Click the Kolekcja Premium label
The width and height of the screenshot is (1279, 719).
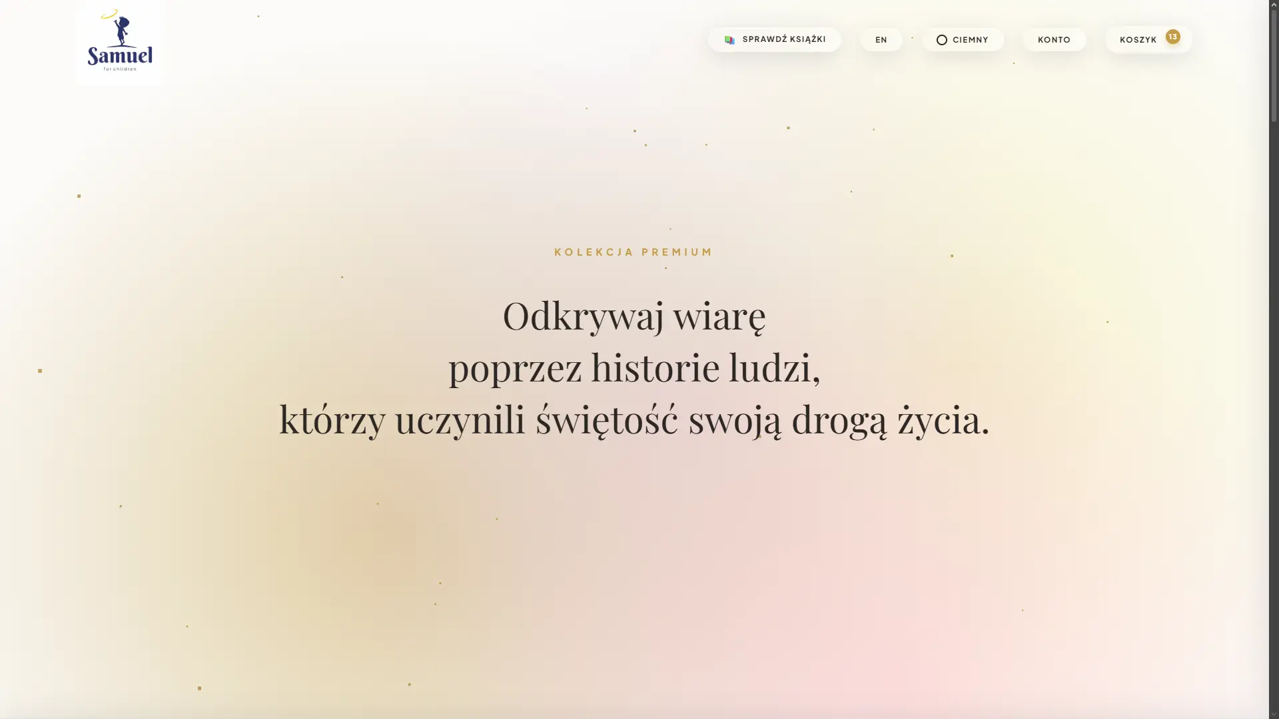(x=634, y=252)
